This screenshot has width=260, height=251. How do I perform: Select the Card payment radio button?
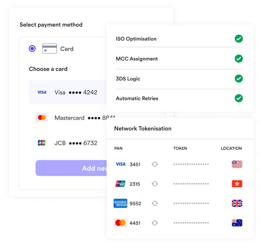[32, 48]
